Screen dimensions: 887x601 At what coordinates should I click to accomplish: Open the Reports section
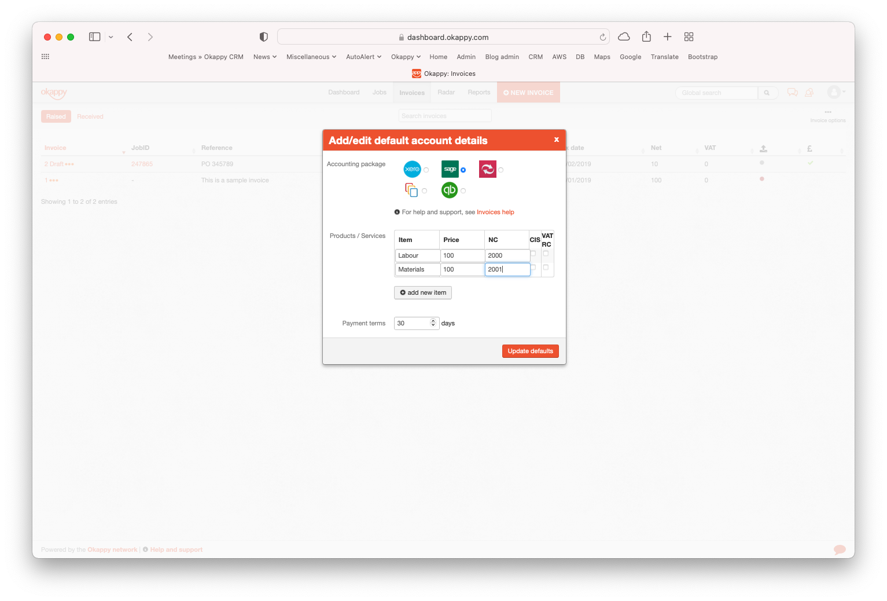pyautogui.click(x=479, y=92)
